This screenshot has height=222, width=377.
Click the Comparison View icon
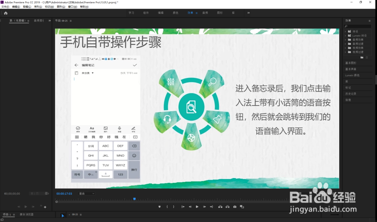[242, 207]
